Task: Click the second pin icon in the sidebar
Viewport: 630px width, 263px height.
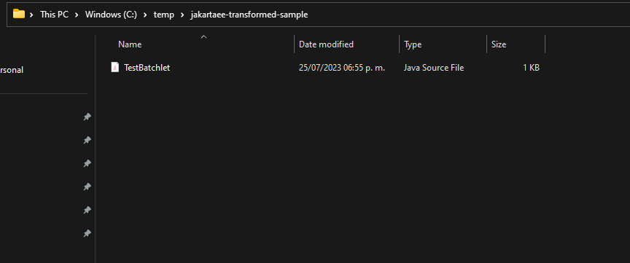Action: click(87, 140)
